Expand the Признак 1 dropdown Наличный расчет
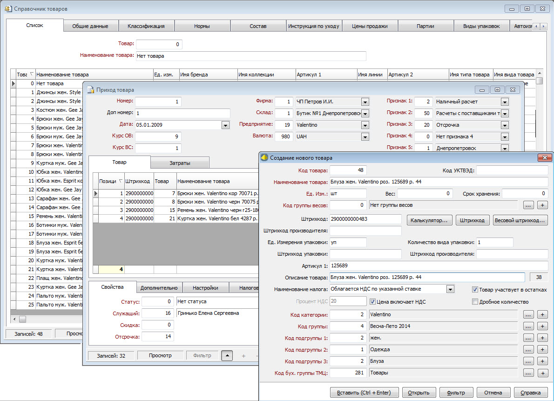This screenshot has width=554, height=401. pos(505,102)
